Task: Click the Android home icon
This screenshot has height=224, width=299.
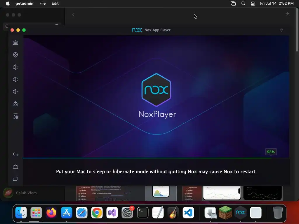Action: pos(15,167)
